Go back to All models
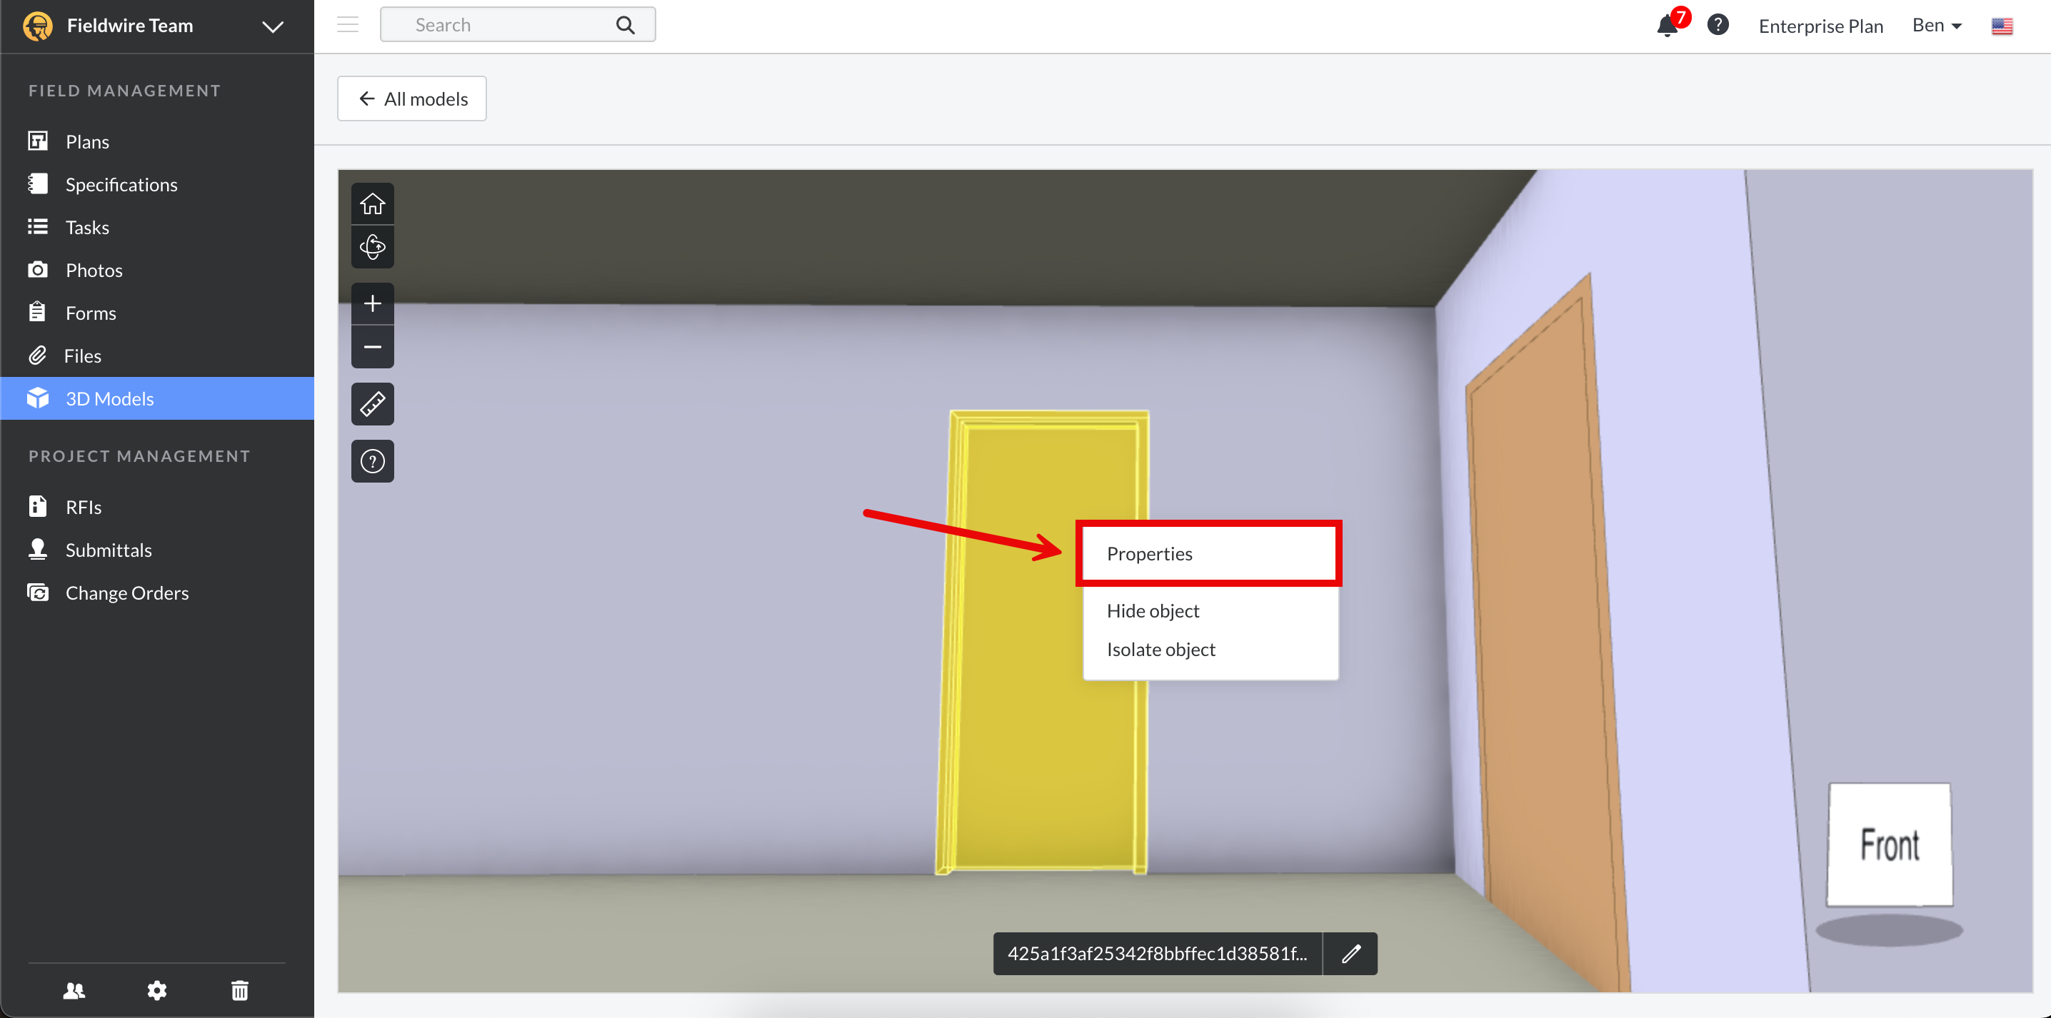2051x1018 pixels. click(411, 99)
